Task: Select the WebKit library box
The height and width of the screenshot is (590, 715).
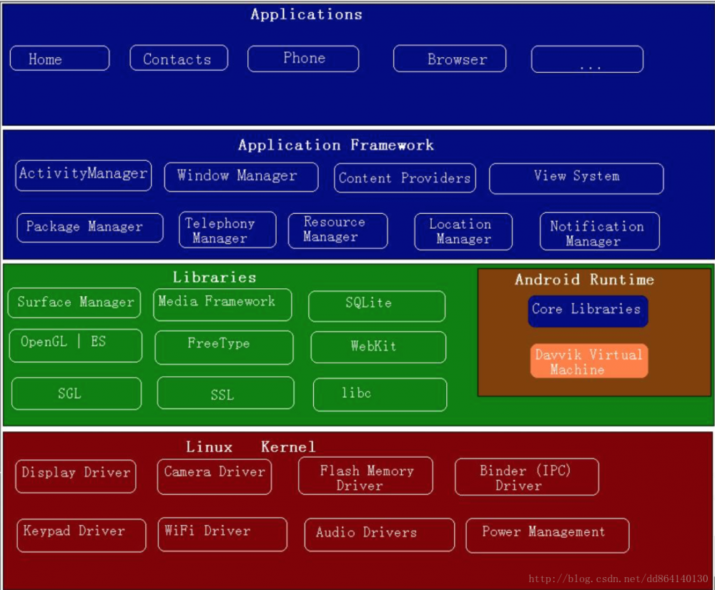Action: pyautogui.click(x=378, y=347)
